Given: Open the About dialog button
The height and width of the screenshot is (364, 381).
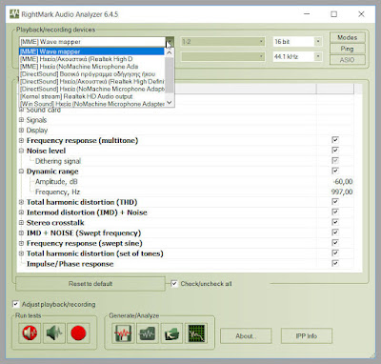Looking at the screenshot, I should pos(246,336).
